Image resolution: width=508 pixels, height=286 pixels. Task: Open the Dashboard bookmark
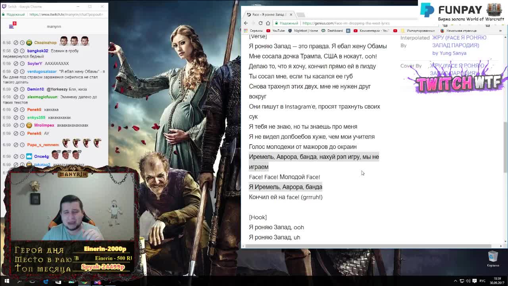[x=332, y=31]
